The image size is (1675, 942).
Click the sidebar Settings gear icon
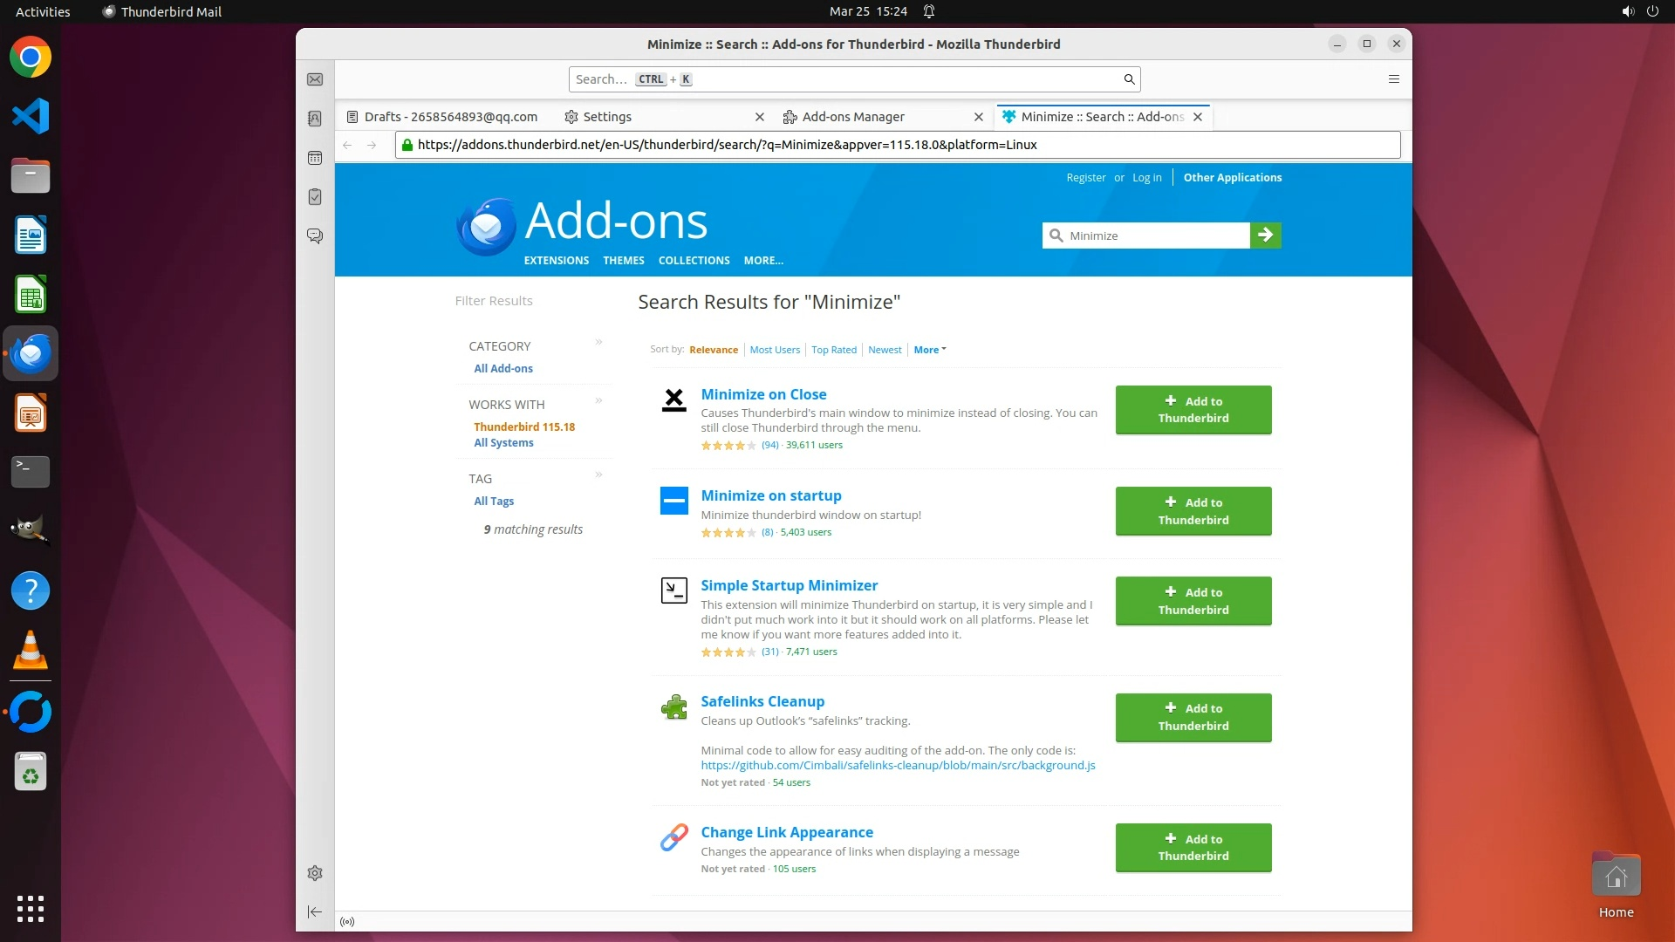coord(315,873)
